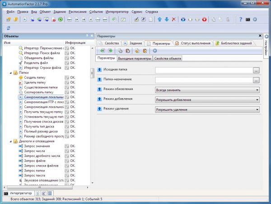This screenshot has height=204, width=271.
Task: Toggle checkbox for Запрос значения row
Action: 67,146
